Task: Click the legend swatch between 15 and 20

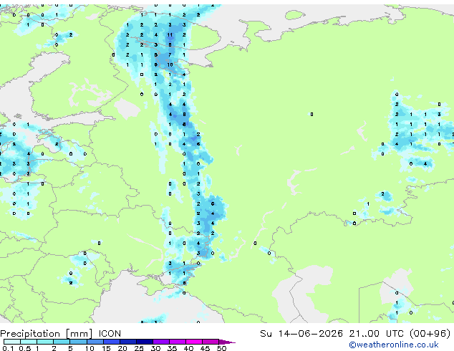Action: pos(111,342)
